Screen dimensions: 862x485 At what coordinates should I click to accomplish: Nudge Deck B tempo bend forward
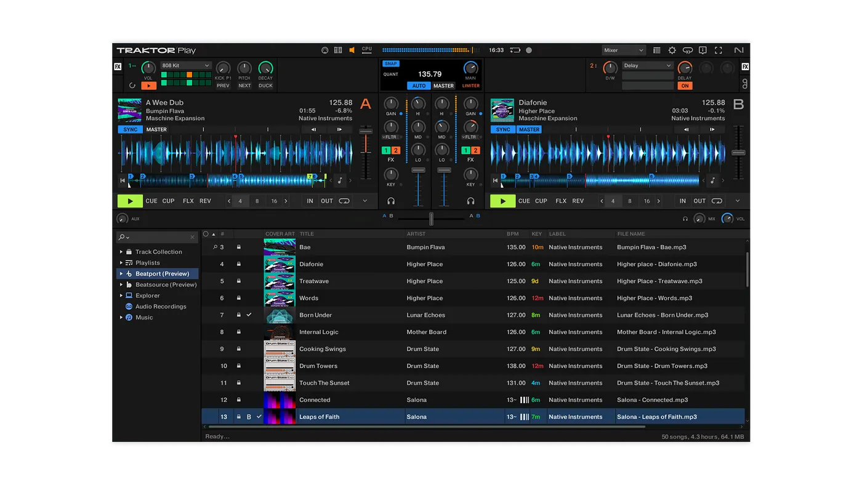click(x=712, y=129)
